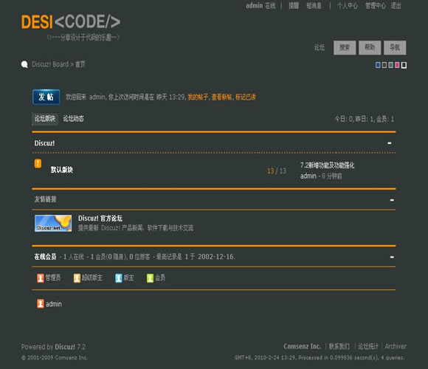Click the speech bubble icon beside Discuz! Board

point(24,64)
